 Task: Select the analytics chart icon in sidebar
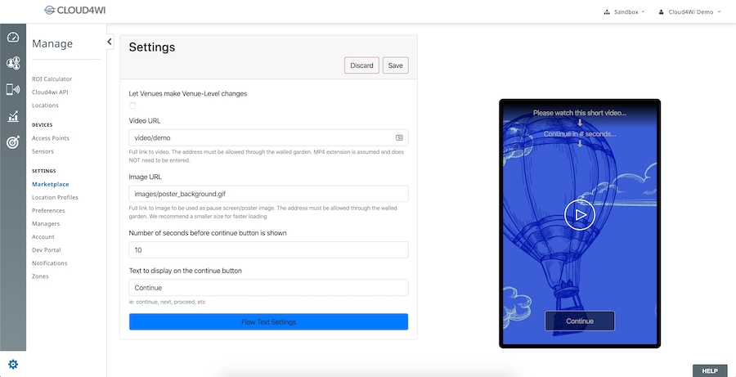click(x=13, y=116)
